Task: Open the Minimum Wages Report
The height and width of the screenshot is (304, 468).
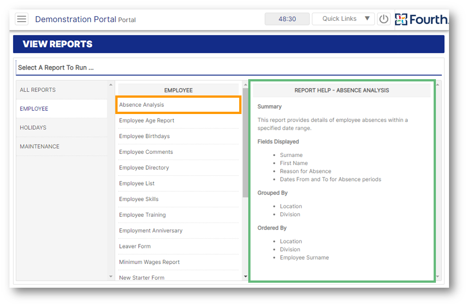Action: [x=178, y=262]
